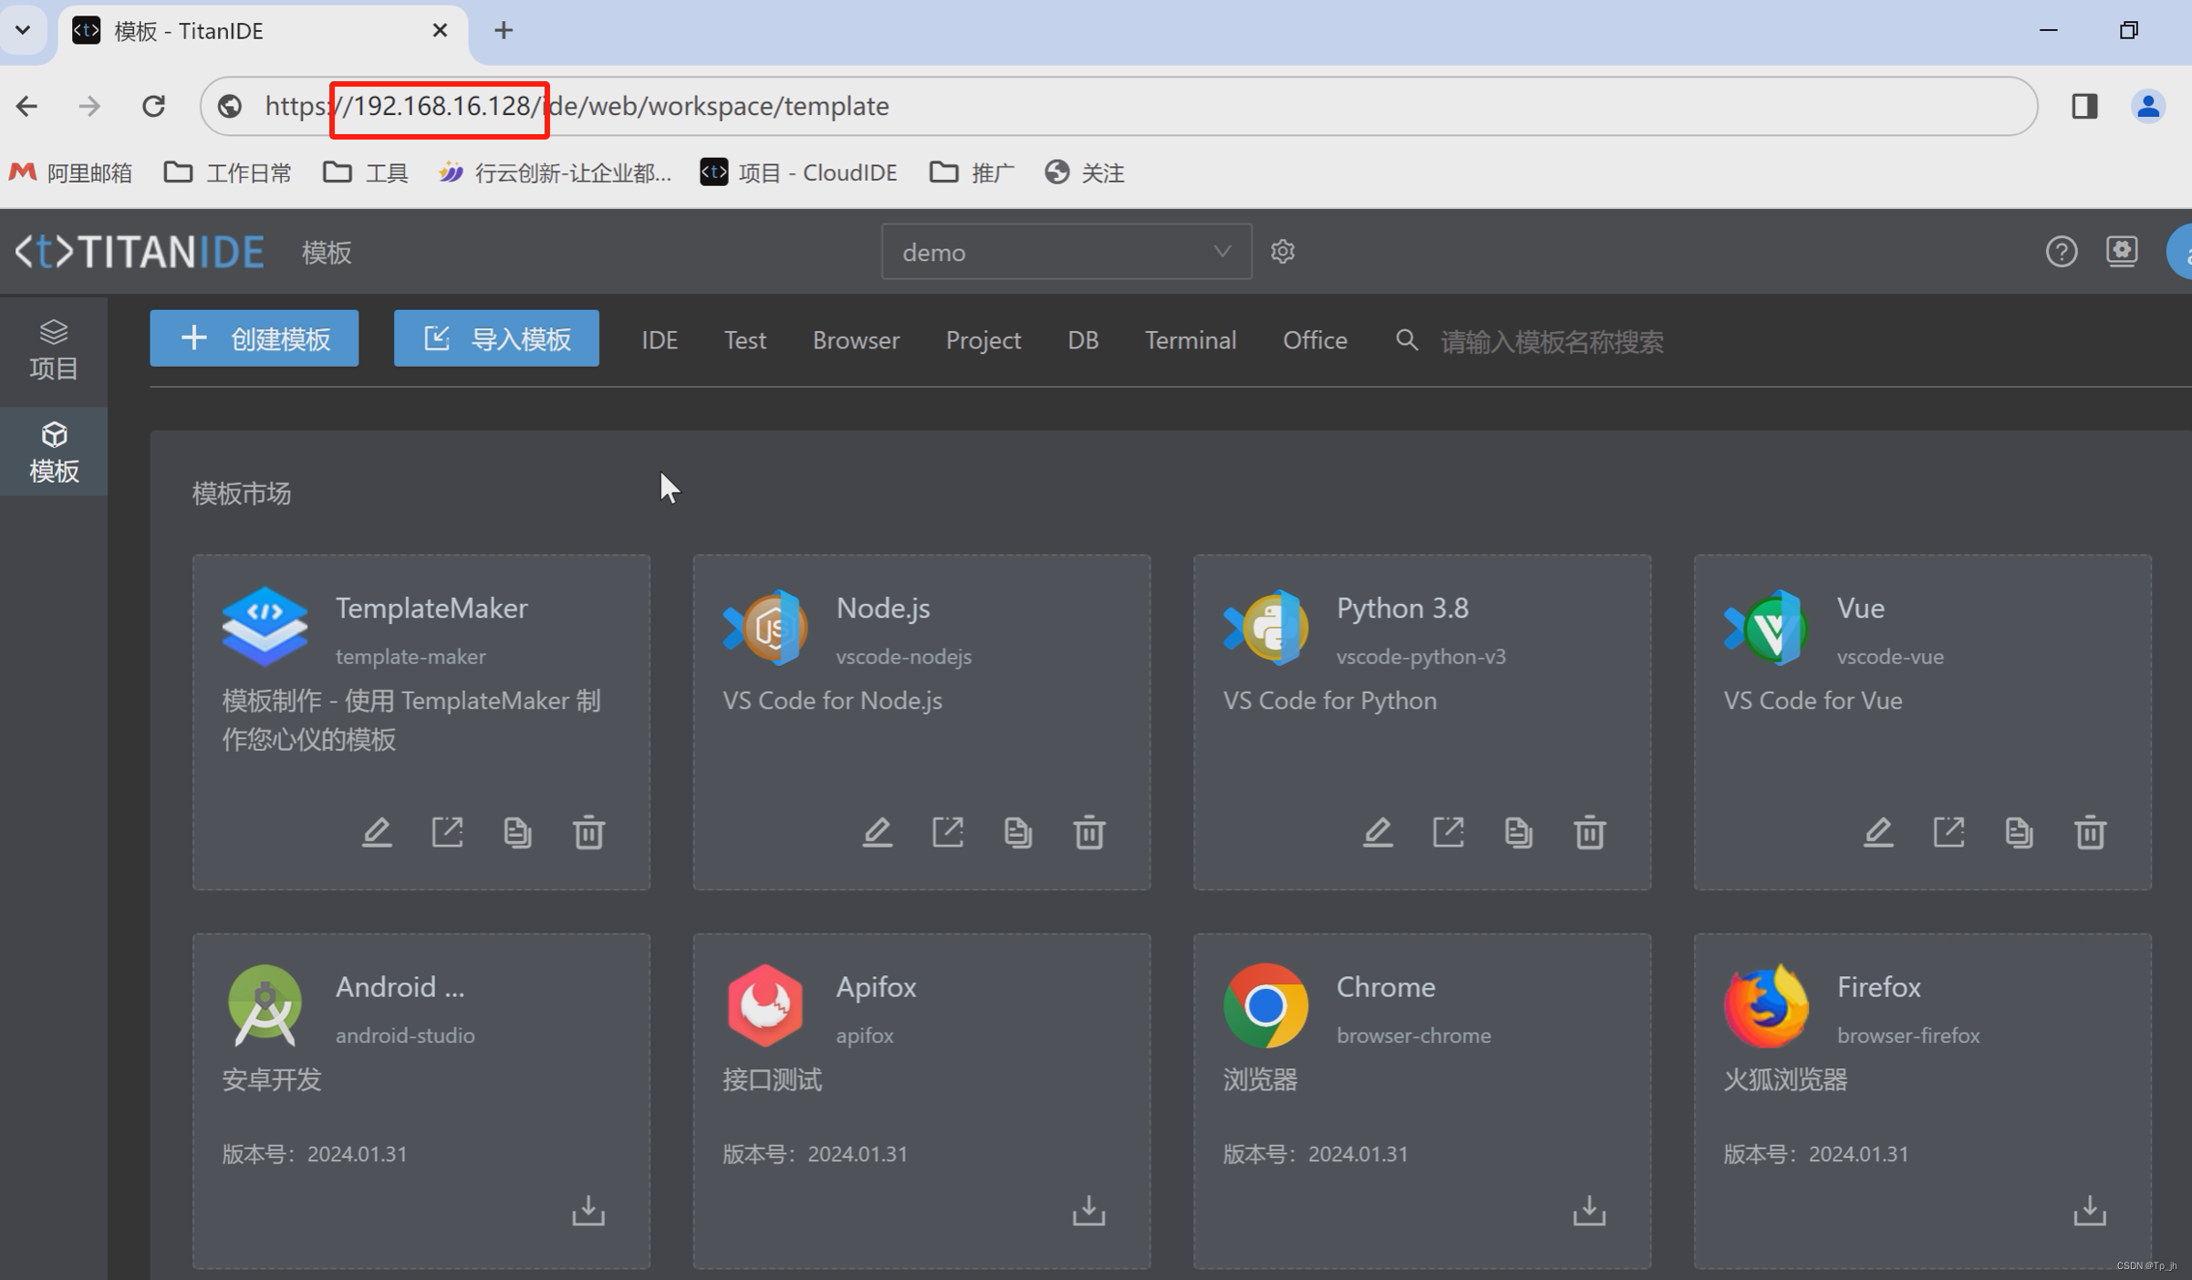Image resolution: width=2192 pixels, height=1280 pixels.
Task: Expand the demo project dropdown
Action: click(1066, 252)
